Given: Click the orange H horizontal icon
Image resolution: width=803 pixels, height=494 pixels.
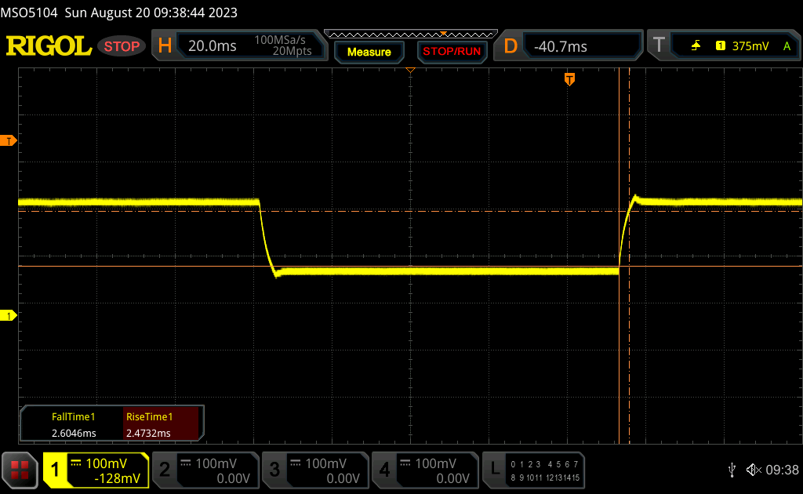Looking at the screenshot, I should point(165,46).
